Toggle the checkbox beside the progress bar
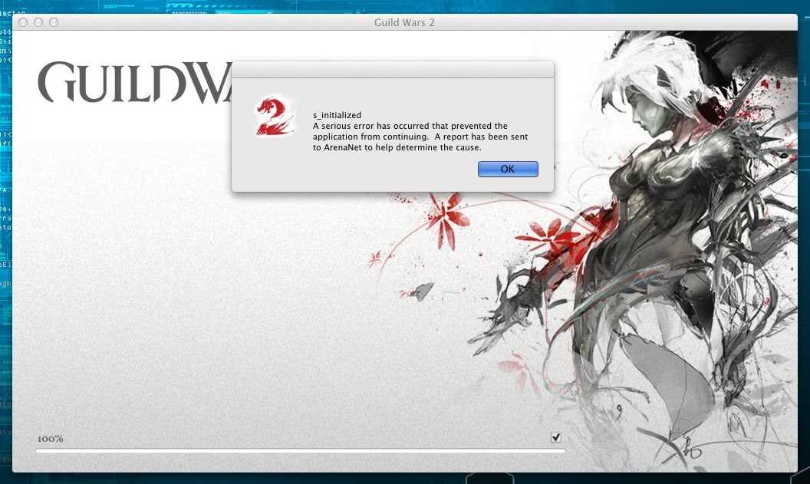Viewport: 810px width, 484px height. tap(556, 437)
